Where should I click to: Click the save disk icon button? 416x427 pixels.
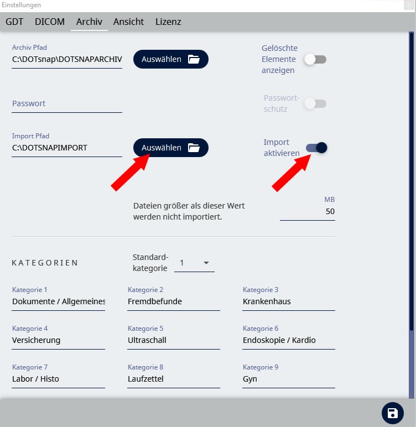[x=392, y=413]
